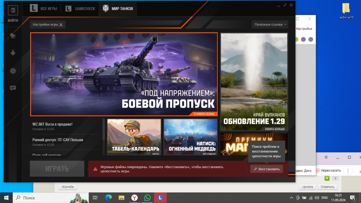Click the greyed-out ИГРАТЬ button

click(57, 169)
